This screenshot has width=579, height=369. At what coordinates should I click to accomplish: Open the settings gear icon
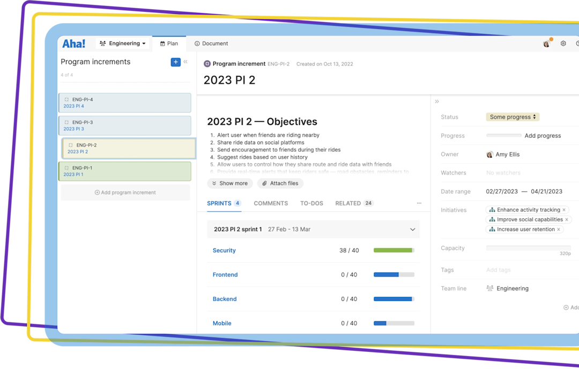562,43
